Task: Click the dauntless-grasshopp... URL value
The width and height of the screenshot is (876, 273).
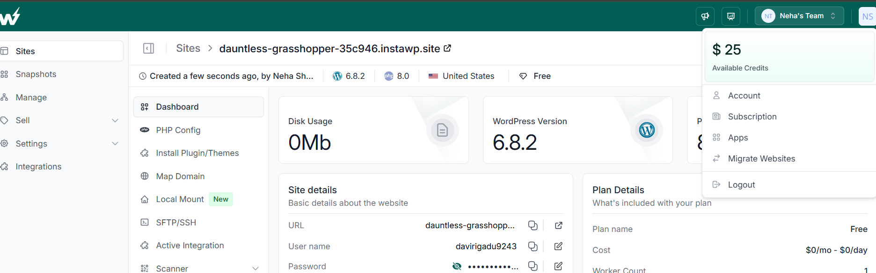Action: coord(470,225)
